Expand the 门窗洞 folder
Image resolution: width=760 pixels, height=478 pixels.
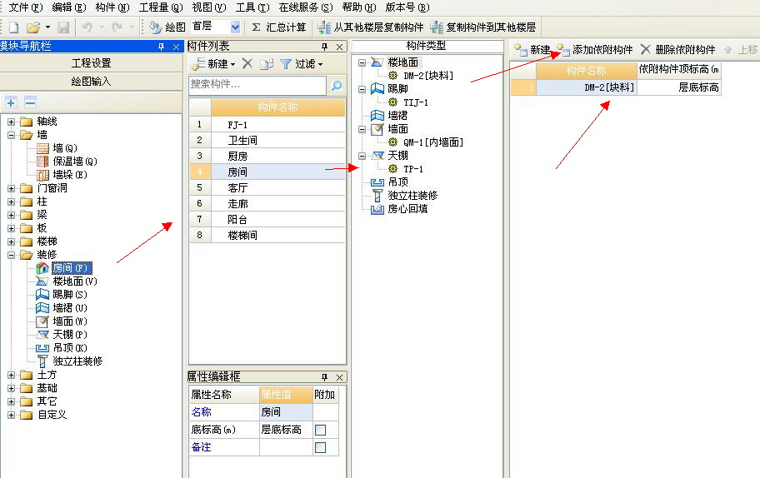tap(11, 188)
